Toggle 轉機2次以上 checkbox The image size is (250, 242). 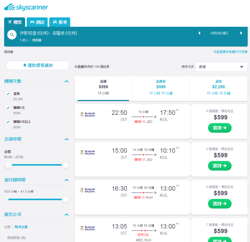(x=8, y=122)
